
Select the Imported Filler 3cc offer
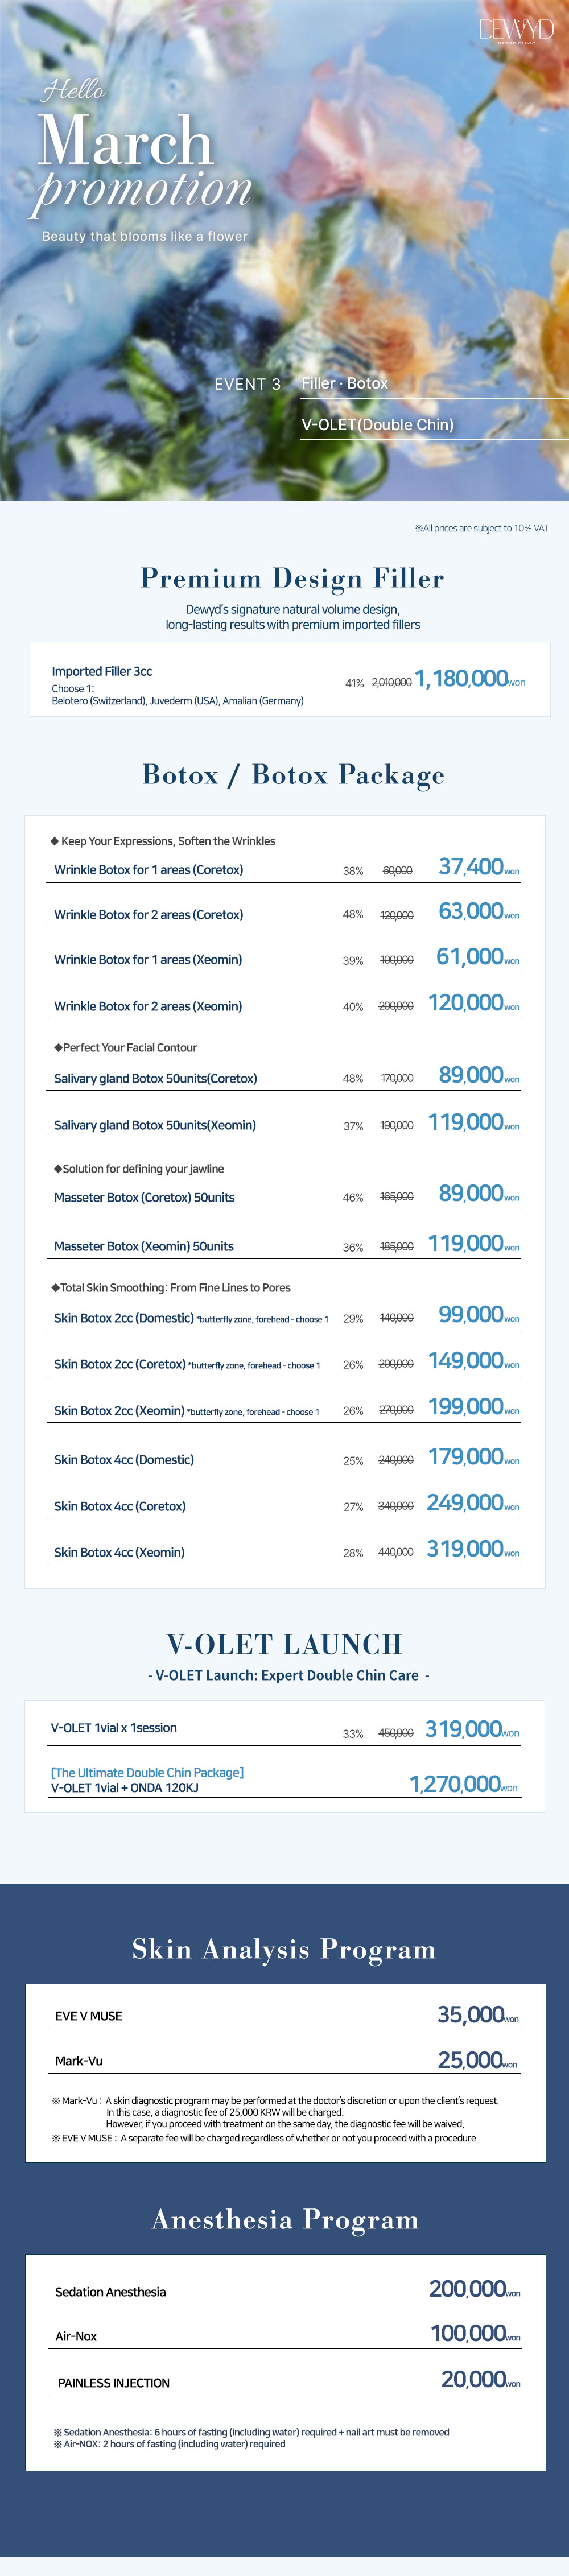pos(102,671)
